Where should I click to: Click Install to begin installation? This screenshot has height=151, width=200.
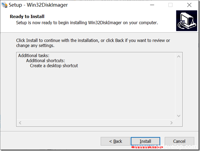(x=145, y=141)
